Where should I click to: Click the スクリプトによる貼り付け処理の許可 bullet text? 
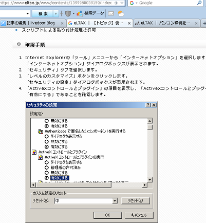[x=59, y=30]
